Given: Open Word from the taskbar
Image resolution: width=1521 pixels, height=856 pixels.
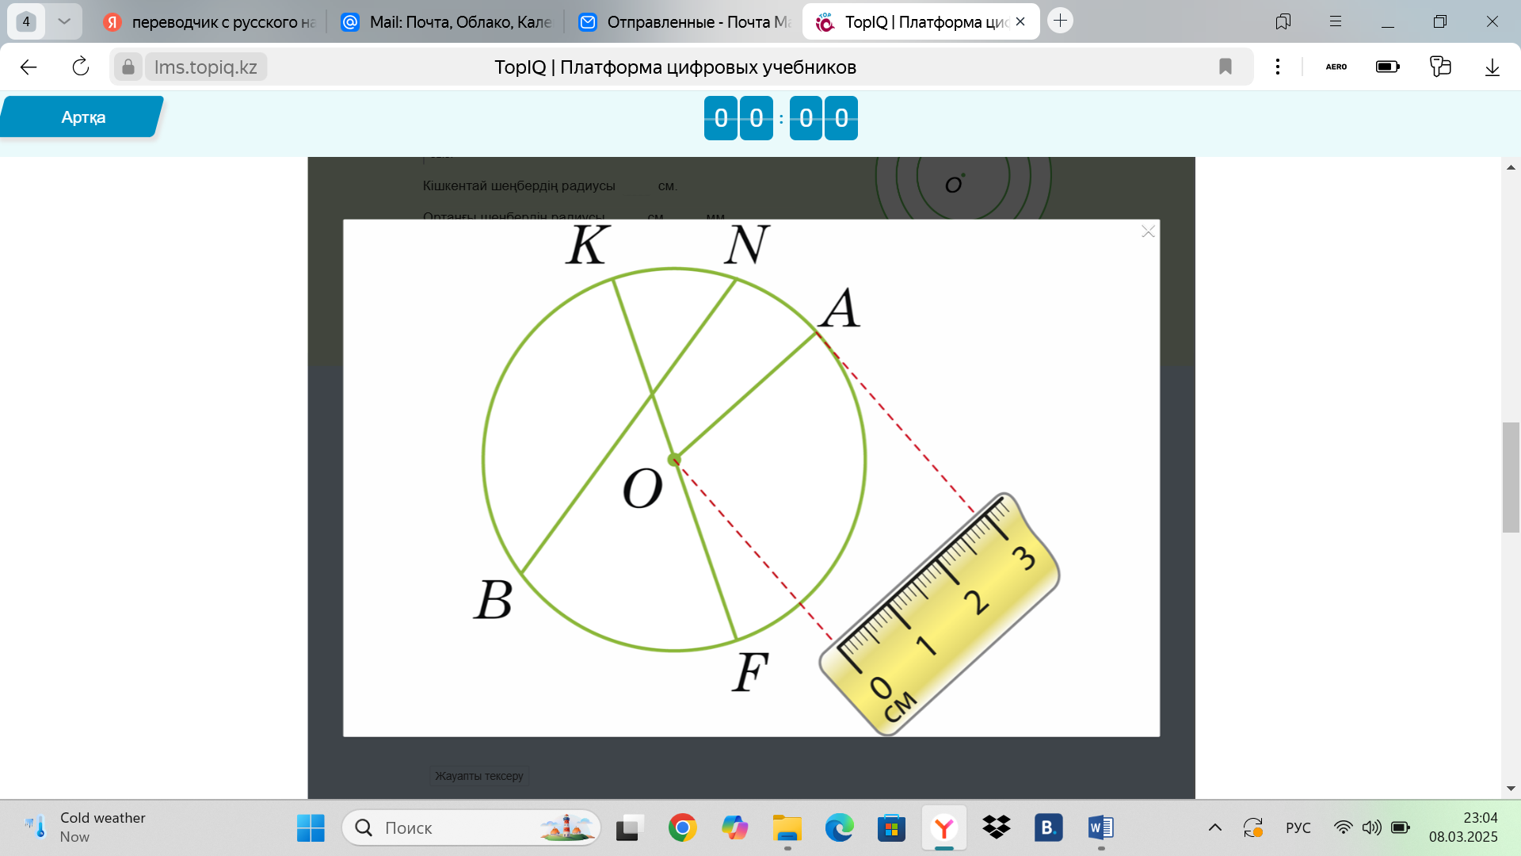Looking at the screenshot, I should click(1100, 828).
